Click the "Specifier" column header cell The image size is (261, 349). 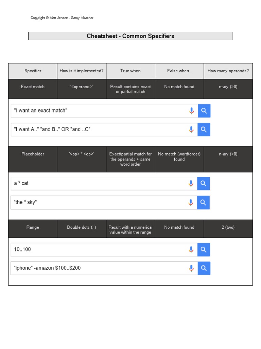pos(33,71)
